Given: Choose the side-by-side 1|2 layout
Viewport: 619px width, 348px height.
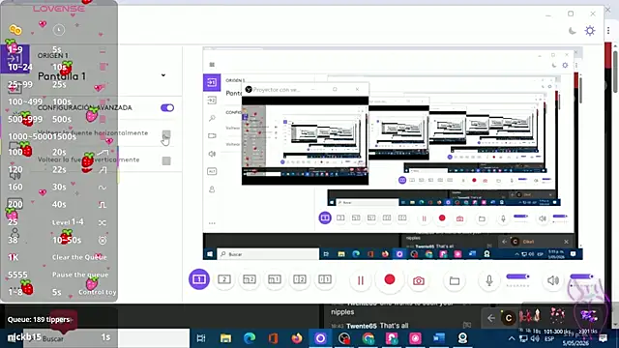Looking at the screenshot, I should (x=300, y=279).
